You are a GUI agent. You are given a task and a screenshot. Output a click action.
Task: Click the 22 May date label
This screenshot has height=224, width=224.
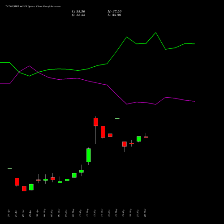pyautogui.click(x=145, y=213)
